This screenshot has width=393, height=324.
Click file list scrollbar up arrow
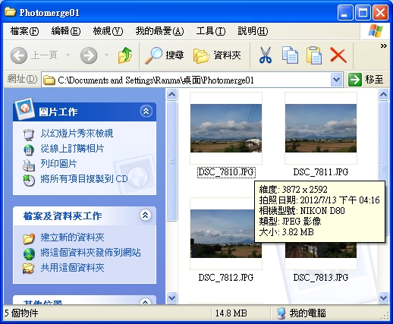(x=384, y=95)
